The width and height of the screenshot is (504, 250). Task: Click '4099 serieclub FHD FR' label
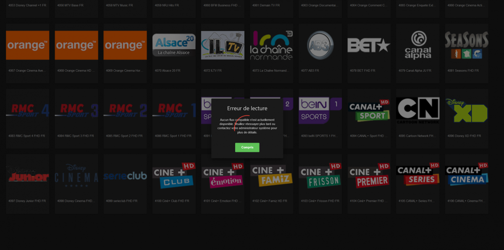122,201
